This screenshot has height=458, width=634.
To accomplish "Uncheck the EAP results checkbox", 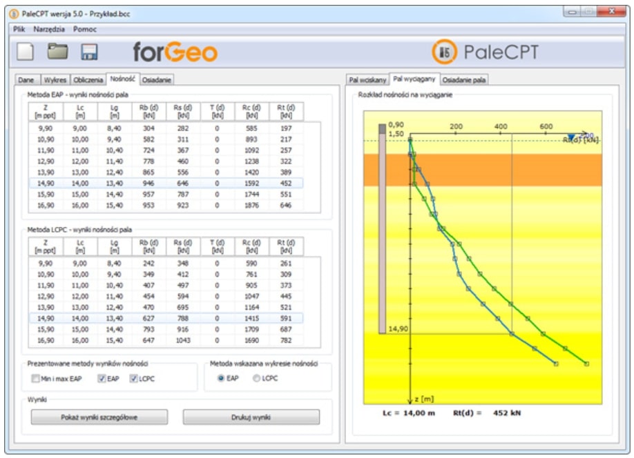I will click(x=102, y=378).
